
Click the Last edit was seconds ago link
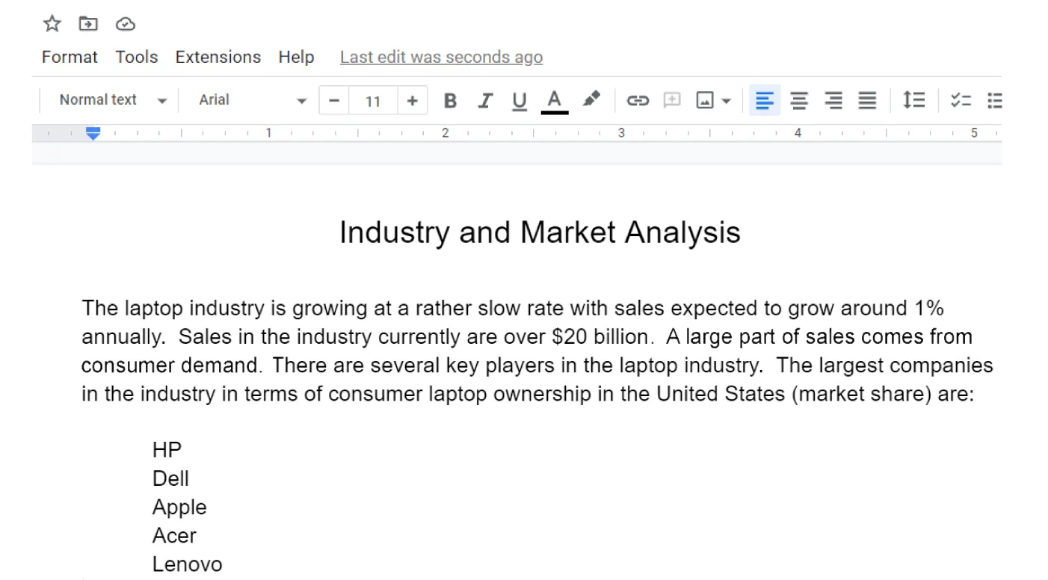(440, 57)
